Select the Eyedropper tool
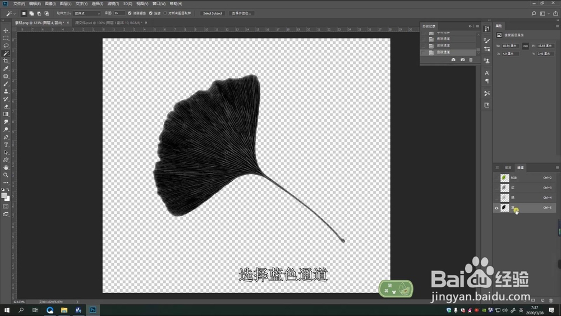This screenshot has height=316, width=561. 6,68
